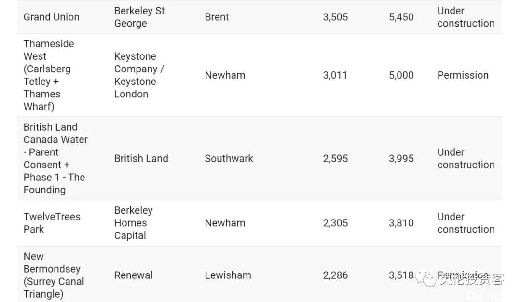Select the Lewisham borough cell
The image size is (521, 302).
point(228,275)
